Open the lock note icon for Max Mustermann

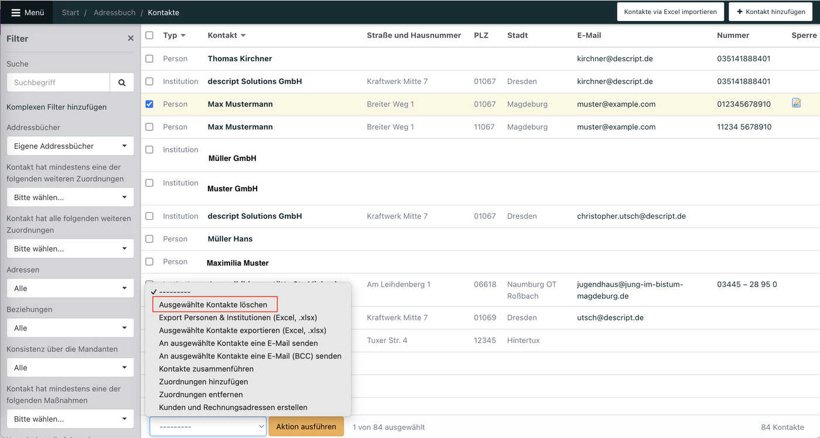point(797,103)
